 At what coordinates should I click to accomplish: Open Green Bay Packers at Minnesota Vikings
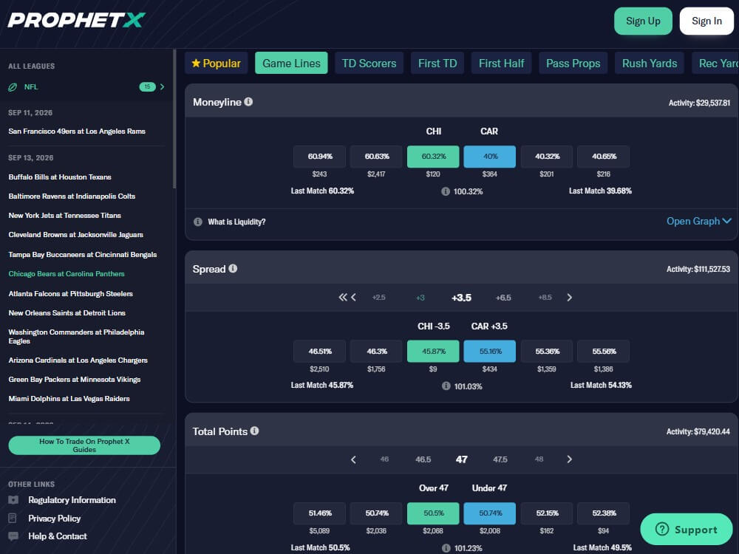pos(75,379)
